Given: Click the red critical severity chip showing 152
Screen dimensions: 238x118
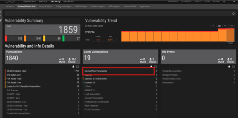Looking at the screenshot, I should (14, 39).
